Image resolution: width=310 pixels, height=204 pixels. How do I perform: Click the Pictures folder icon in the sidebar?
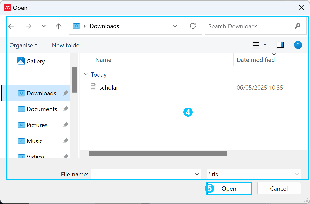click(21, 125)
